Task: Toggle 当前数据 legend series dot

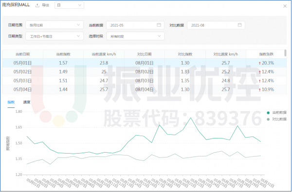Action: pos(268,113)
